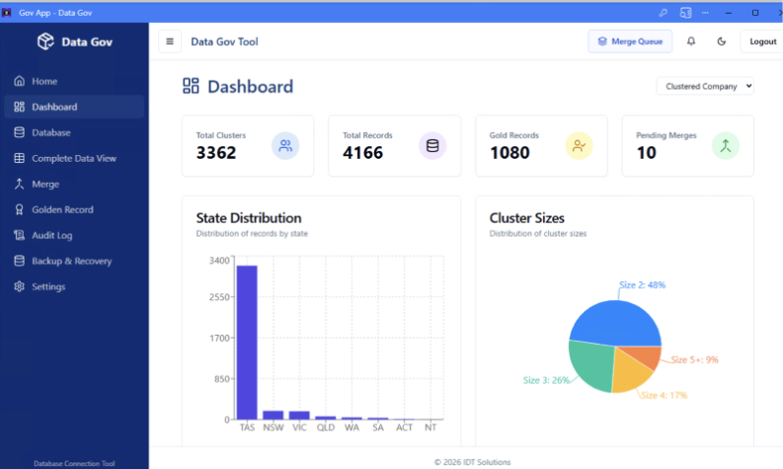Click the Golden Record ribbon icon
This screenshot has width=783, height=469.
[x=19, y=209]
